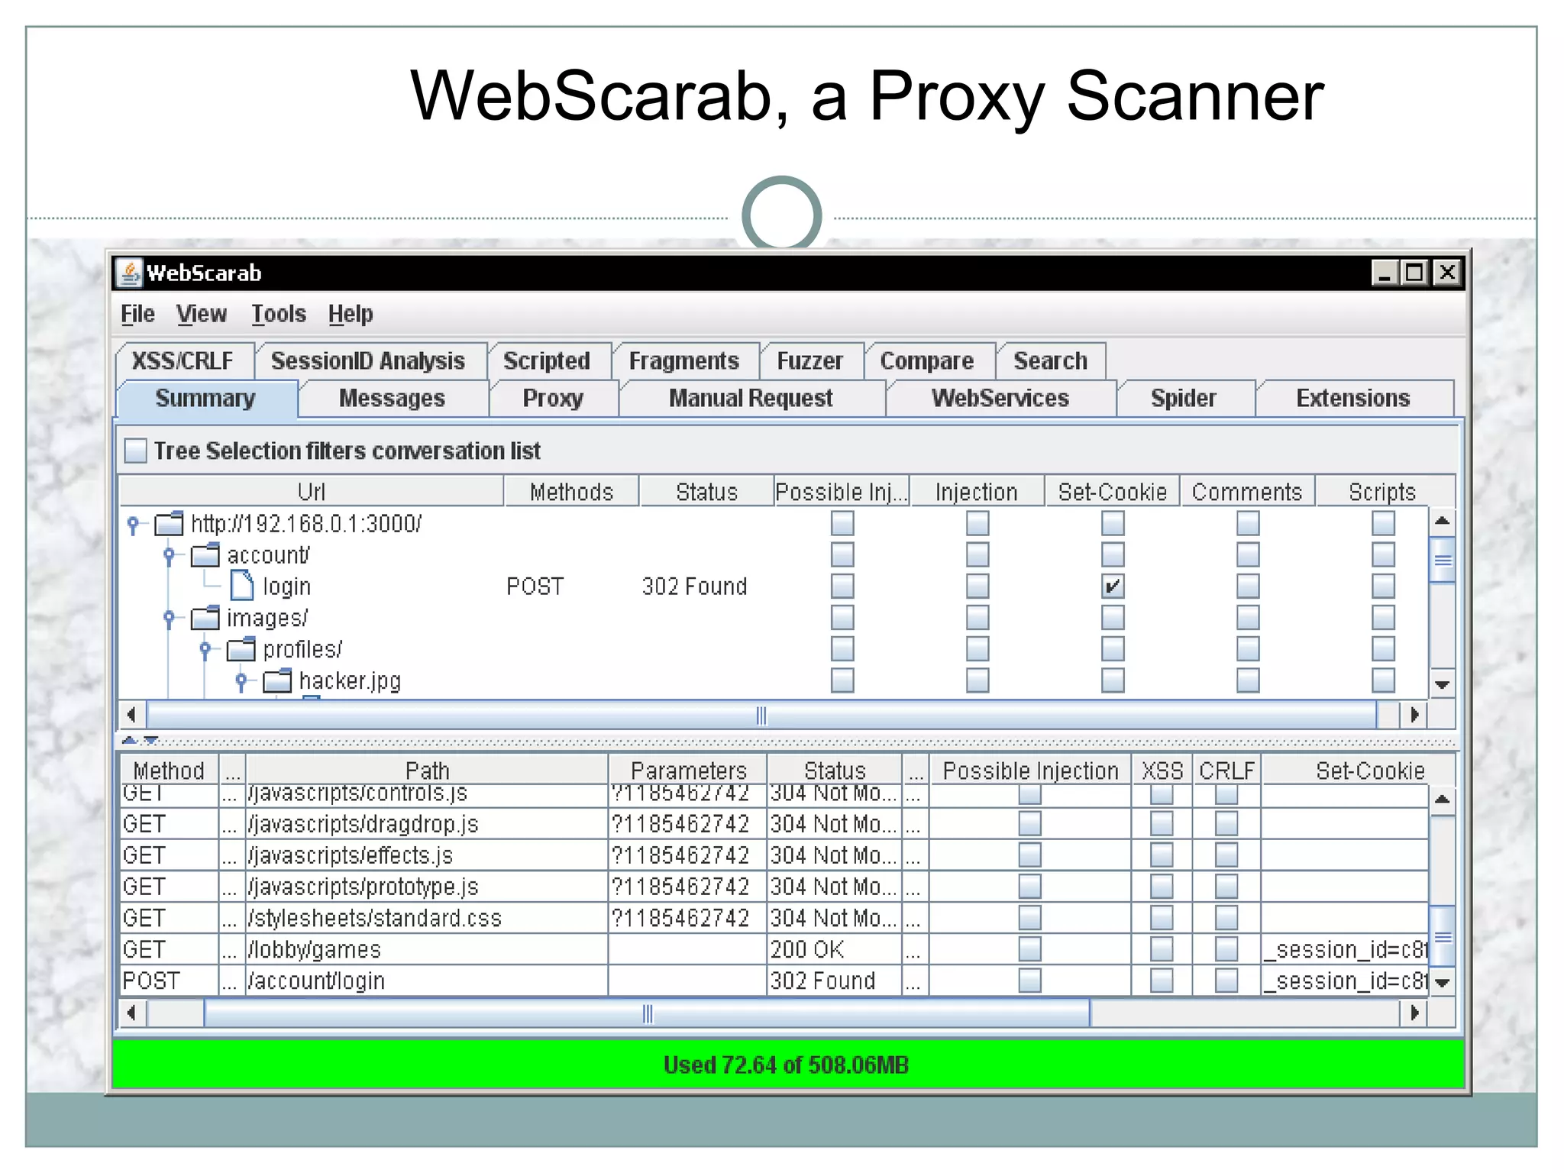Screen dimensions: 1564x1173
Task: Collapse the http://192.168.0.1:3000/ tree node
Action: 133,525
